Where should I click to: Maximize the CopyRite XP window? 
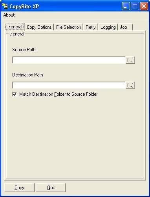click(x=135, y=6)
